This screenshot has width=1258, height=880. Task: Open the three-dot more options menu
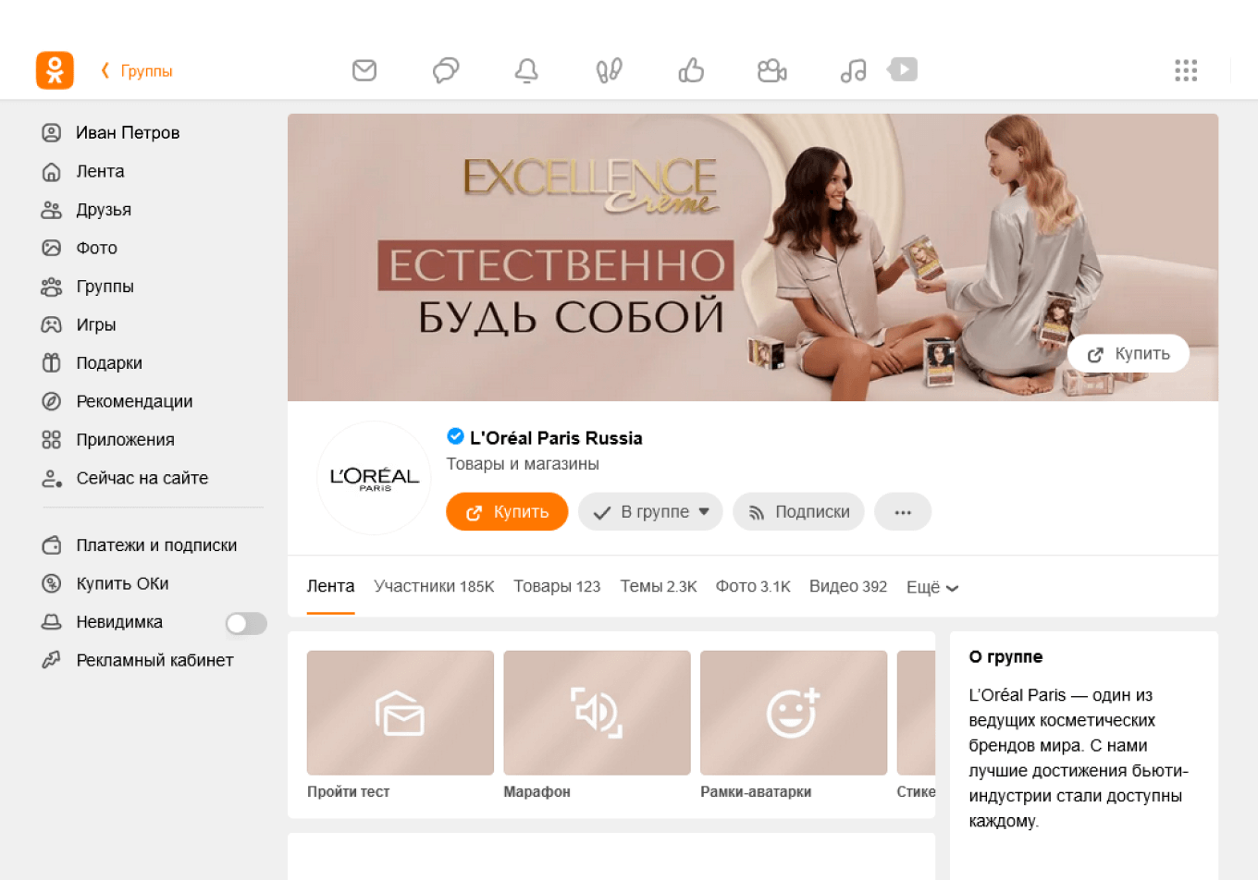(x=903, y=511)
